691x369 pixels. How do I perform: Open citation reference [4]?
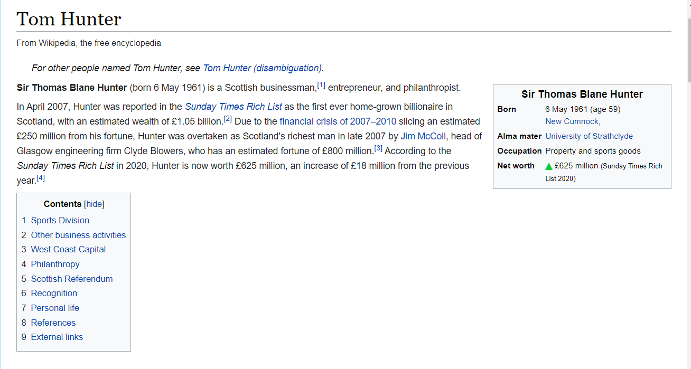coord(41,178)
